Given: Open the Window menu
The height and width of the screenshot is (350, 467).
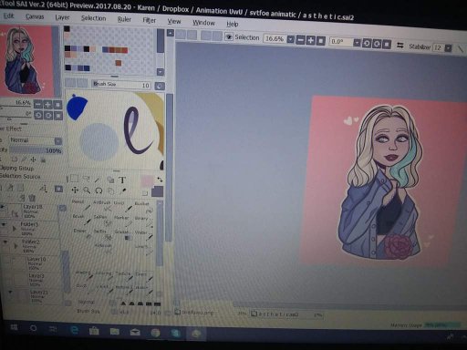Looking at the screenshot, I should tap(203, 23).
